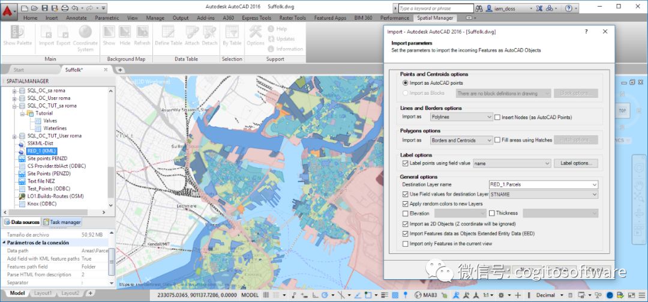Click the By Table selection icon
Screen dimensions: 648x302
point(232,32)
